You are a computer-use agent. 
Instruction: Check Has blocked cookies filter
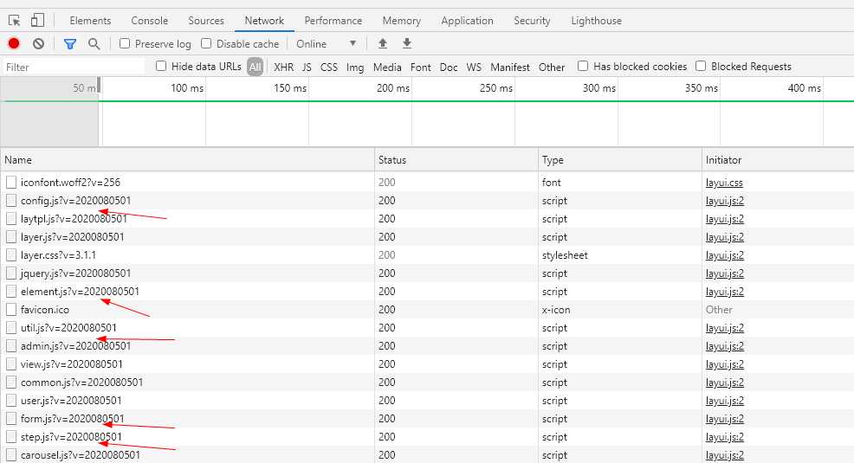coord(583,67)
